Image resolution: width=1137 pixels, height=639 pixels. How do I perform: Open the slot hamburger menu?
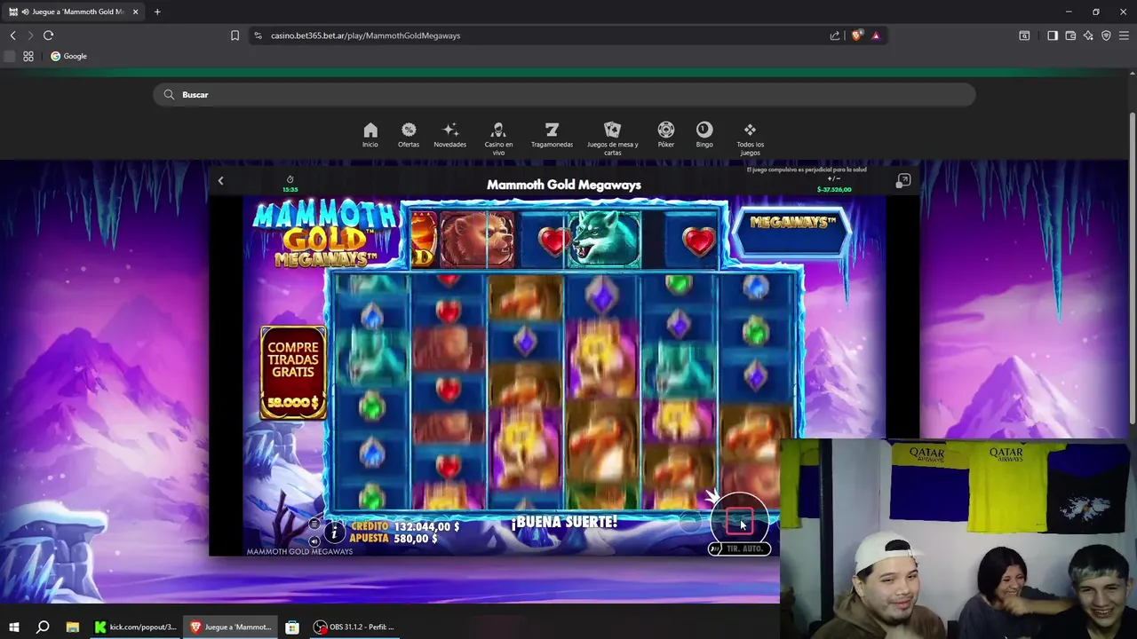click(x=314, y=525)
